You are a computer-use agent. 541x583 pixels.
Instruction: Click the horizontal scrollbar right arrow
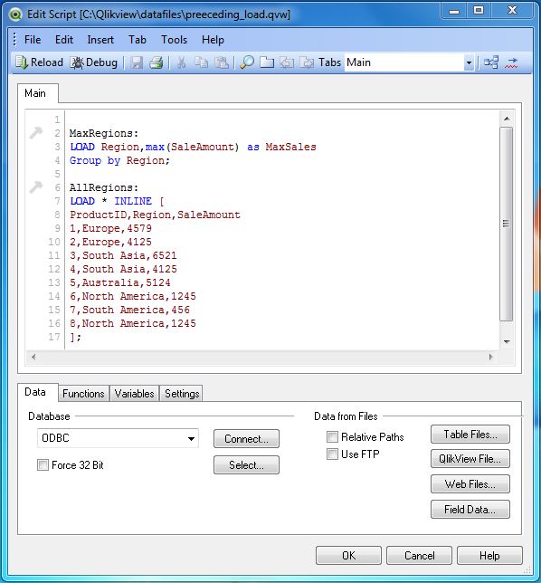click(x=490, y=357)
